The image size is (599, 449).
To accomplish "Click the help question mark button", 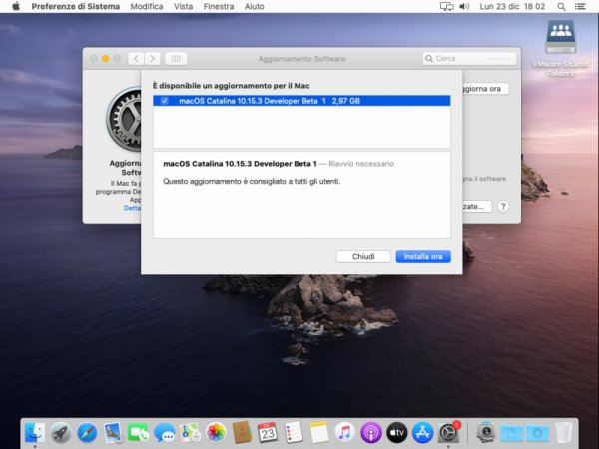I will click(x=503, y=207).
